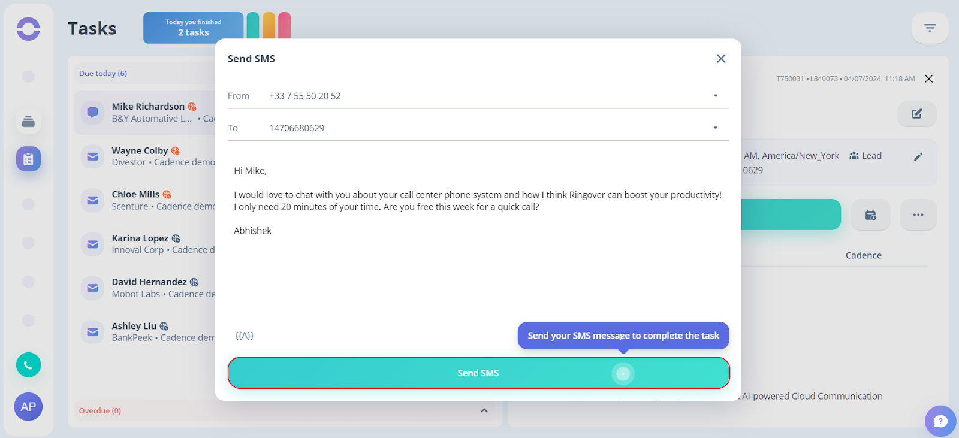Screen dimensions: 959x438
Task: Open the green phone dialer button
Action: 28,365
